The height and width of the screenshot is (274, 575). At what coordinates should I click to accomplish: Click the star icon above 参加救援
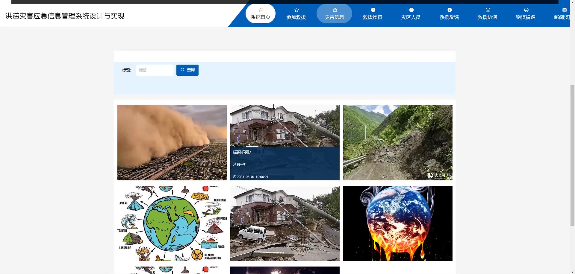[296, 10]
